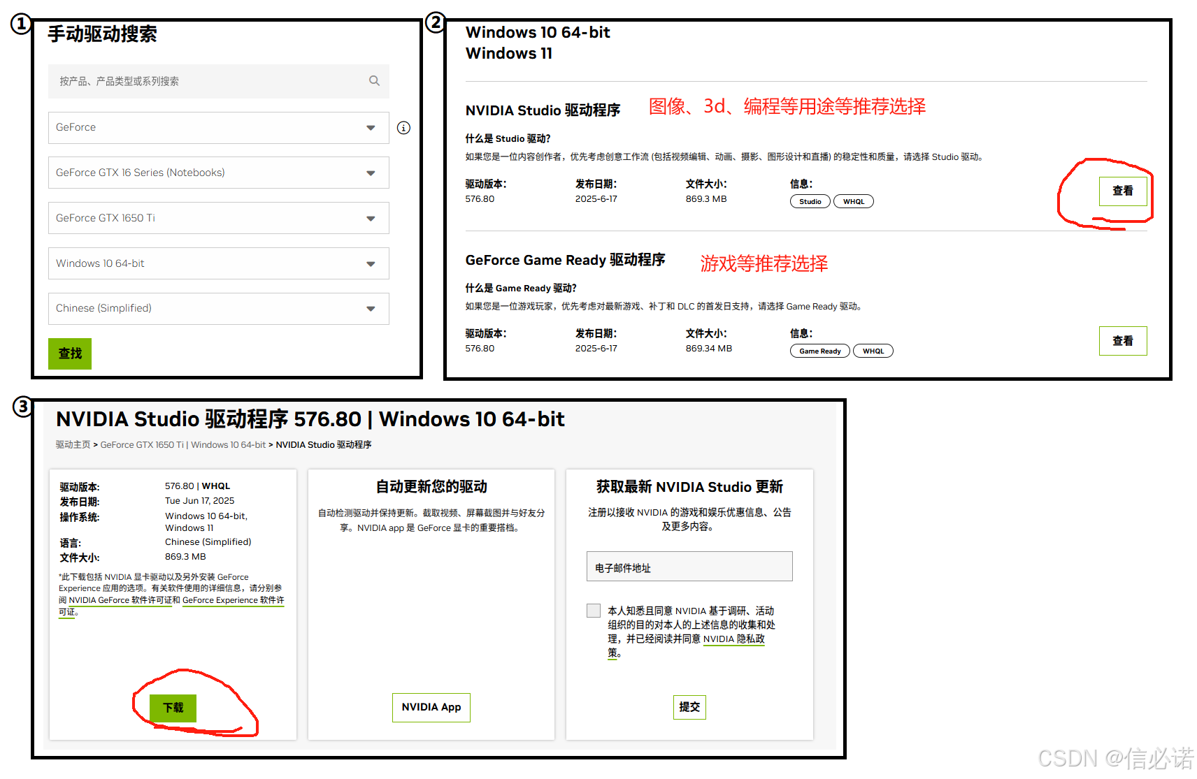Focus the product search input field
This screenshot has height=779, width=1197.
click(x=218, y=81)
